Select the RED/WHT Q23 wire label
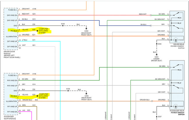Image resolution: width=189 pixels, height=120 pixels. [29, 14]
